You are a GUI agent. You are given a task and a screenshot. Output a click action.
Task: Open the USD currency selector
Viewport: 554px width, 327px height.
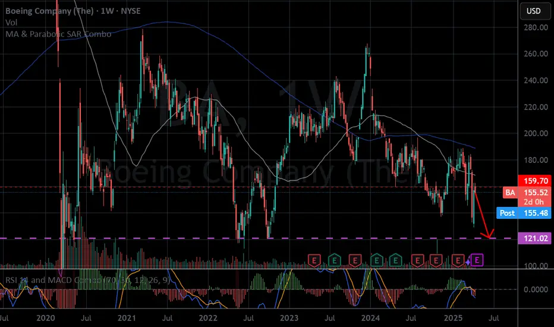534,11
